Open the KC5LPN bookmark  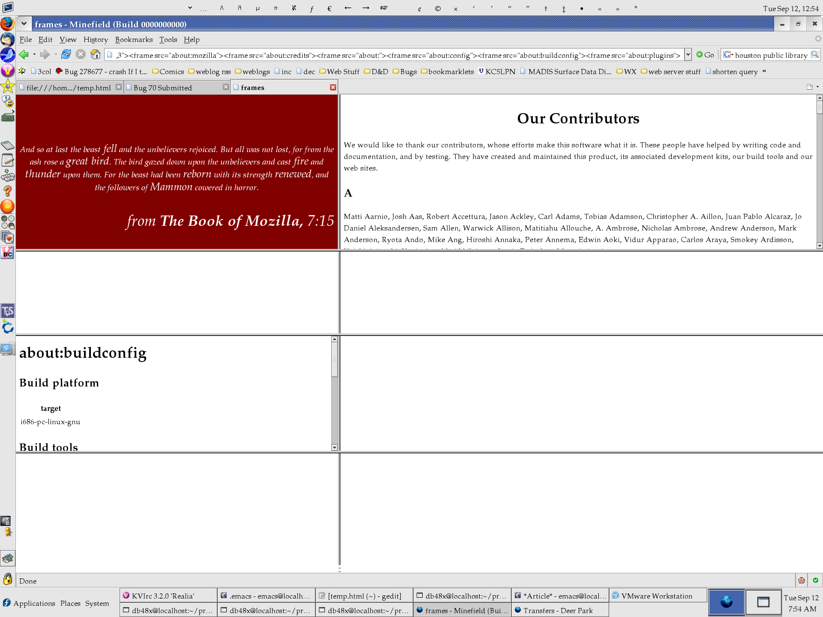[x=497, y=72]
